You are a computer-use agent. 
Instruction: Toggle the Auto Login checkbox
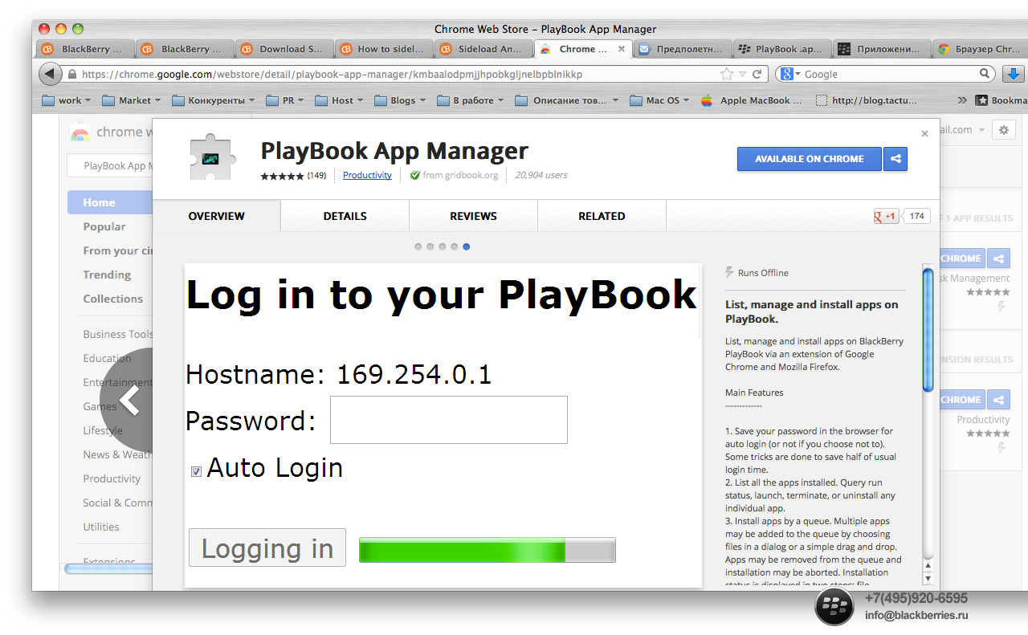pos(196,471)
